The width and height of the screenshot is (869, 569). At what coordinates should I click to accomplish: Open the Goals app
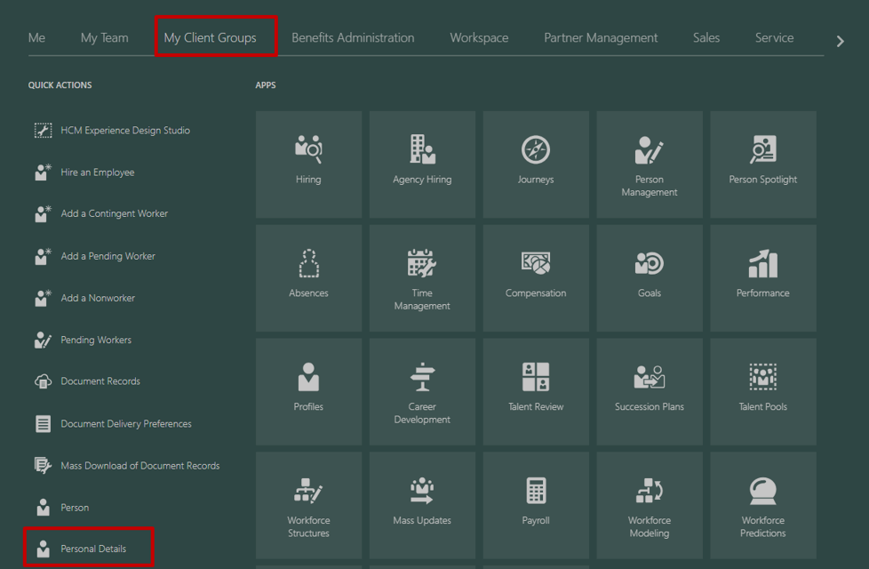pos(649,277)
